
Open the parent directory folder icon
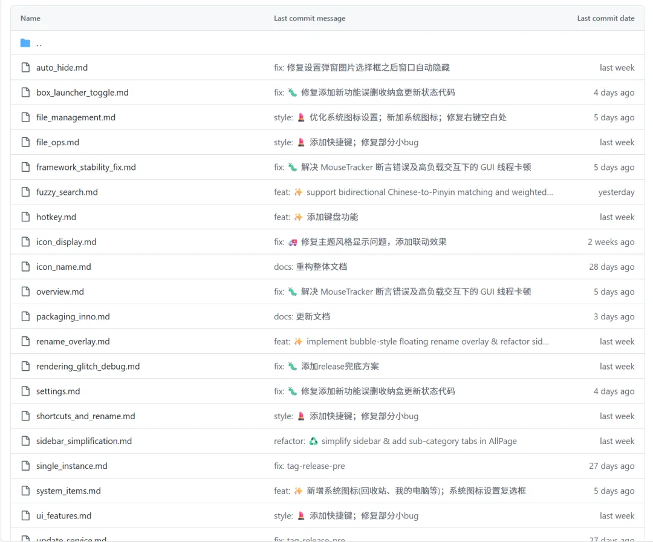tap(25, 43)
